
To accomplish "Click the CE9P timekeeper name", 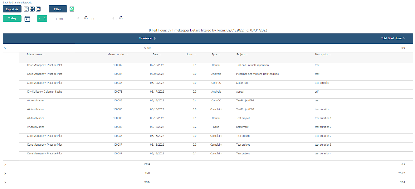I will point(147,164).
